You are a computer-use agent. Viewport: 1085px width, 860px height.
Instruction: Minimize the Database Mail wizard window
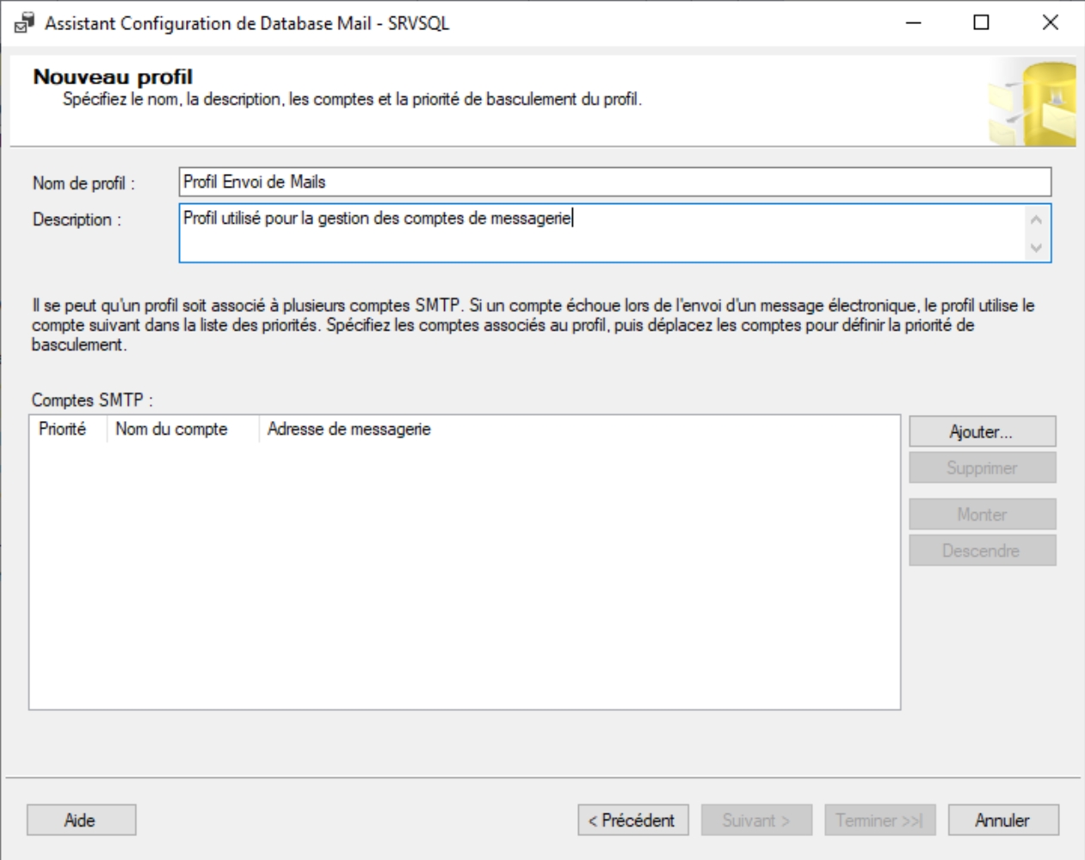coord(913,23)
